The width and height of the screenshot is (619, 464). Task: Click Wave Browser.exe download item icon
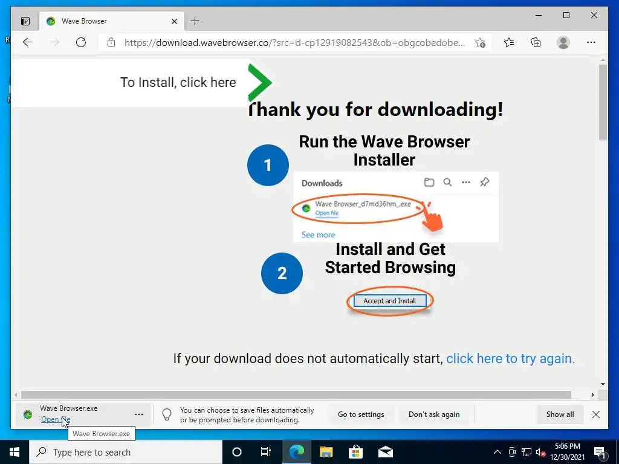(x=28, y=414)
